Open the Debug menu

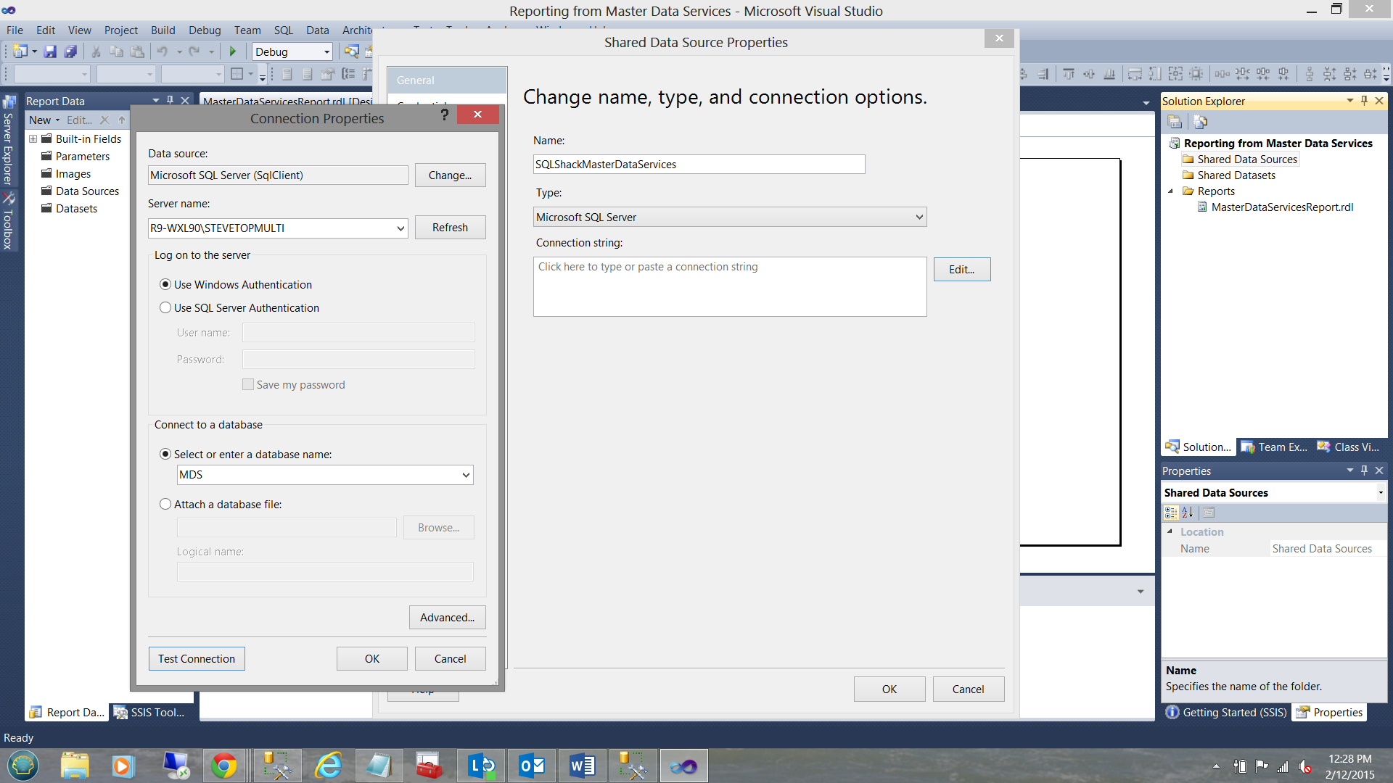point(205,30)
